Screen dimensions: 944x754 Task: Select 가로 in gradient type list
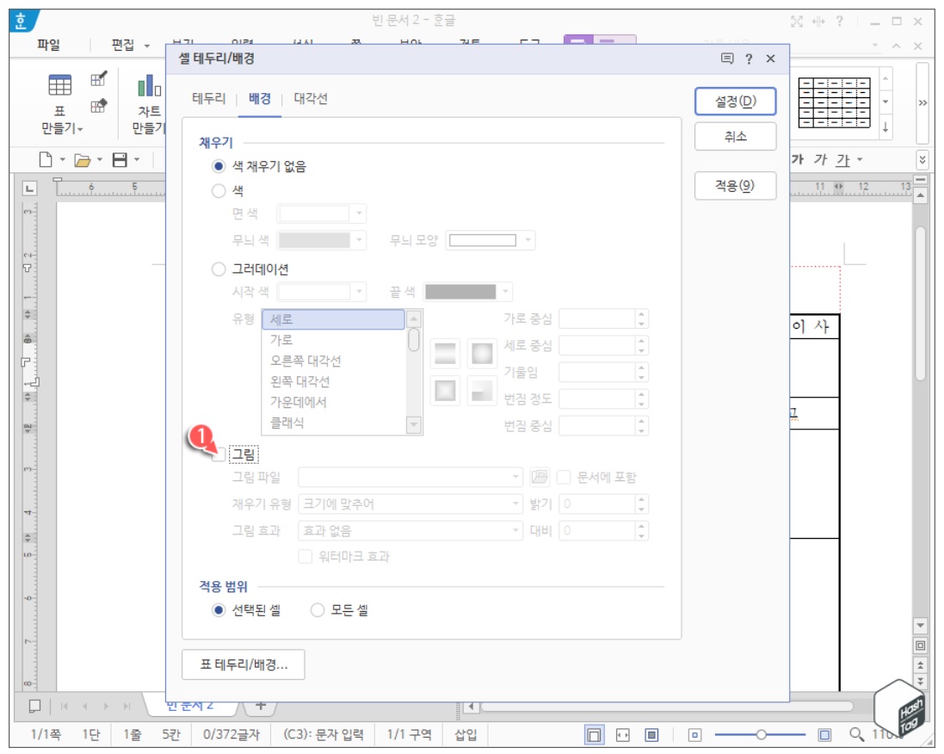pos(334,340)
